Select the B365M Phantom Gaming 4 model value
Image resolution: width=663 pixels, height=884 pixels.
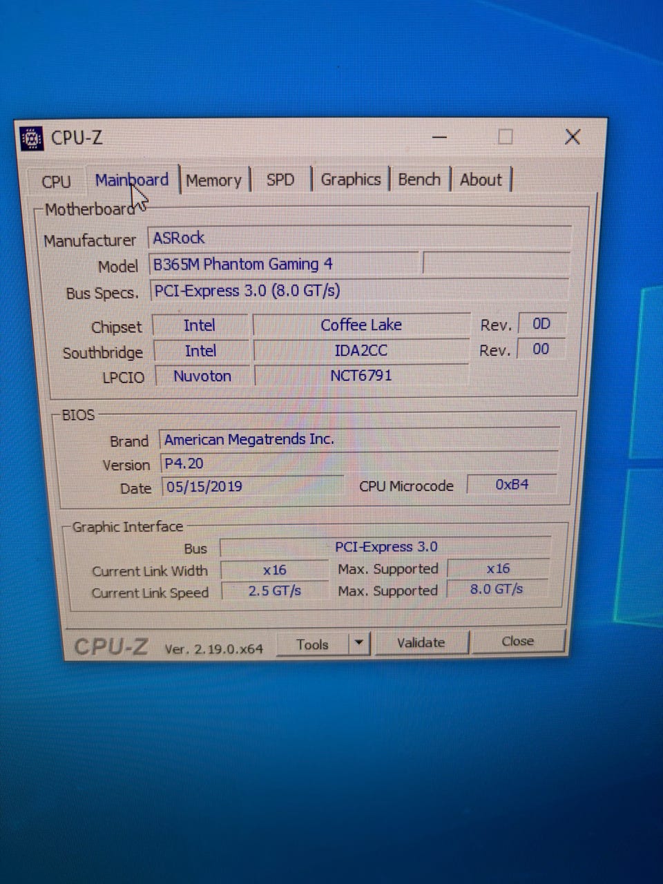(x=284, y=265)
